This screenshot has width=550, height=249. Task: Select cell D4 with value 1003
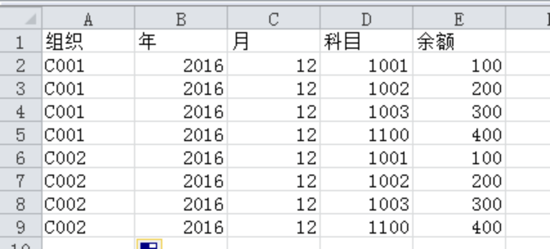click(x=366, y=110)
